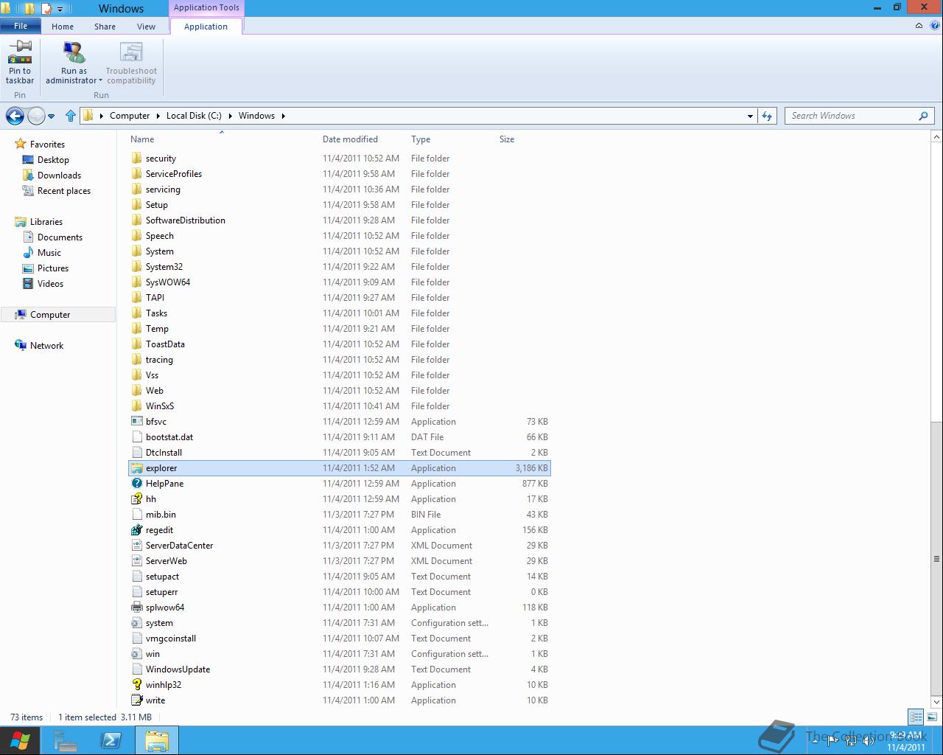Click the Back navigation arrow

15,116
